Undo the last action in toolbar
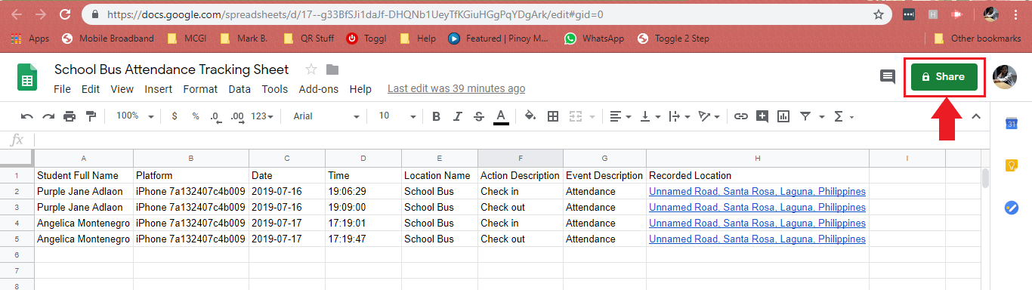The height and width of the screenshot is (290, 1032). (x=27, y=116)
